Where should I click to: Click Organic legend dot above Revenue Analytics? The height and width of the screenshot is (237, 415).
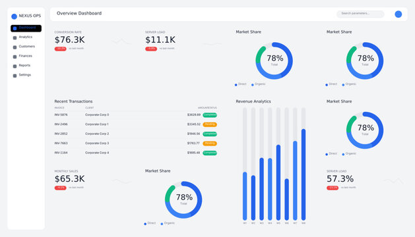[253, 85]
